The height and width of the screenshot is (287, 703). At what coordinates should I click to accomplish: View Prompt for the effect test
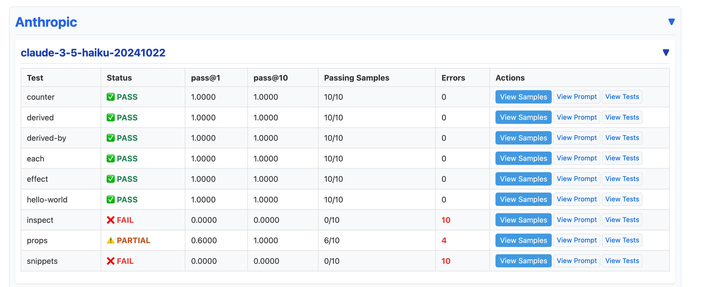click(577, 179)
